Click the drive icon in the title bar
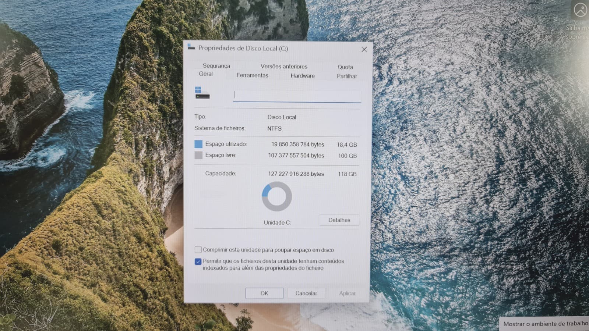 click(x=191, y=47)
